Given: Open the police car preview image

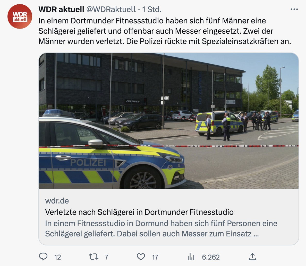Looking at the screenshot, I should tap(169, 121).
